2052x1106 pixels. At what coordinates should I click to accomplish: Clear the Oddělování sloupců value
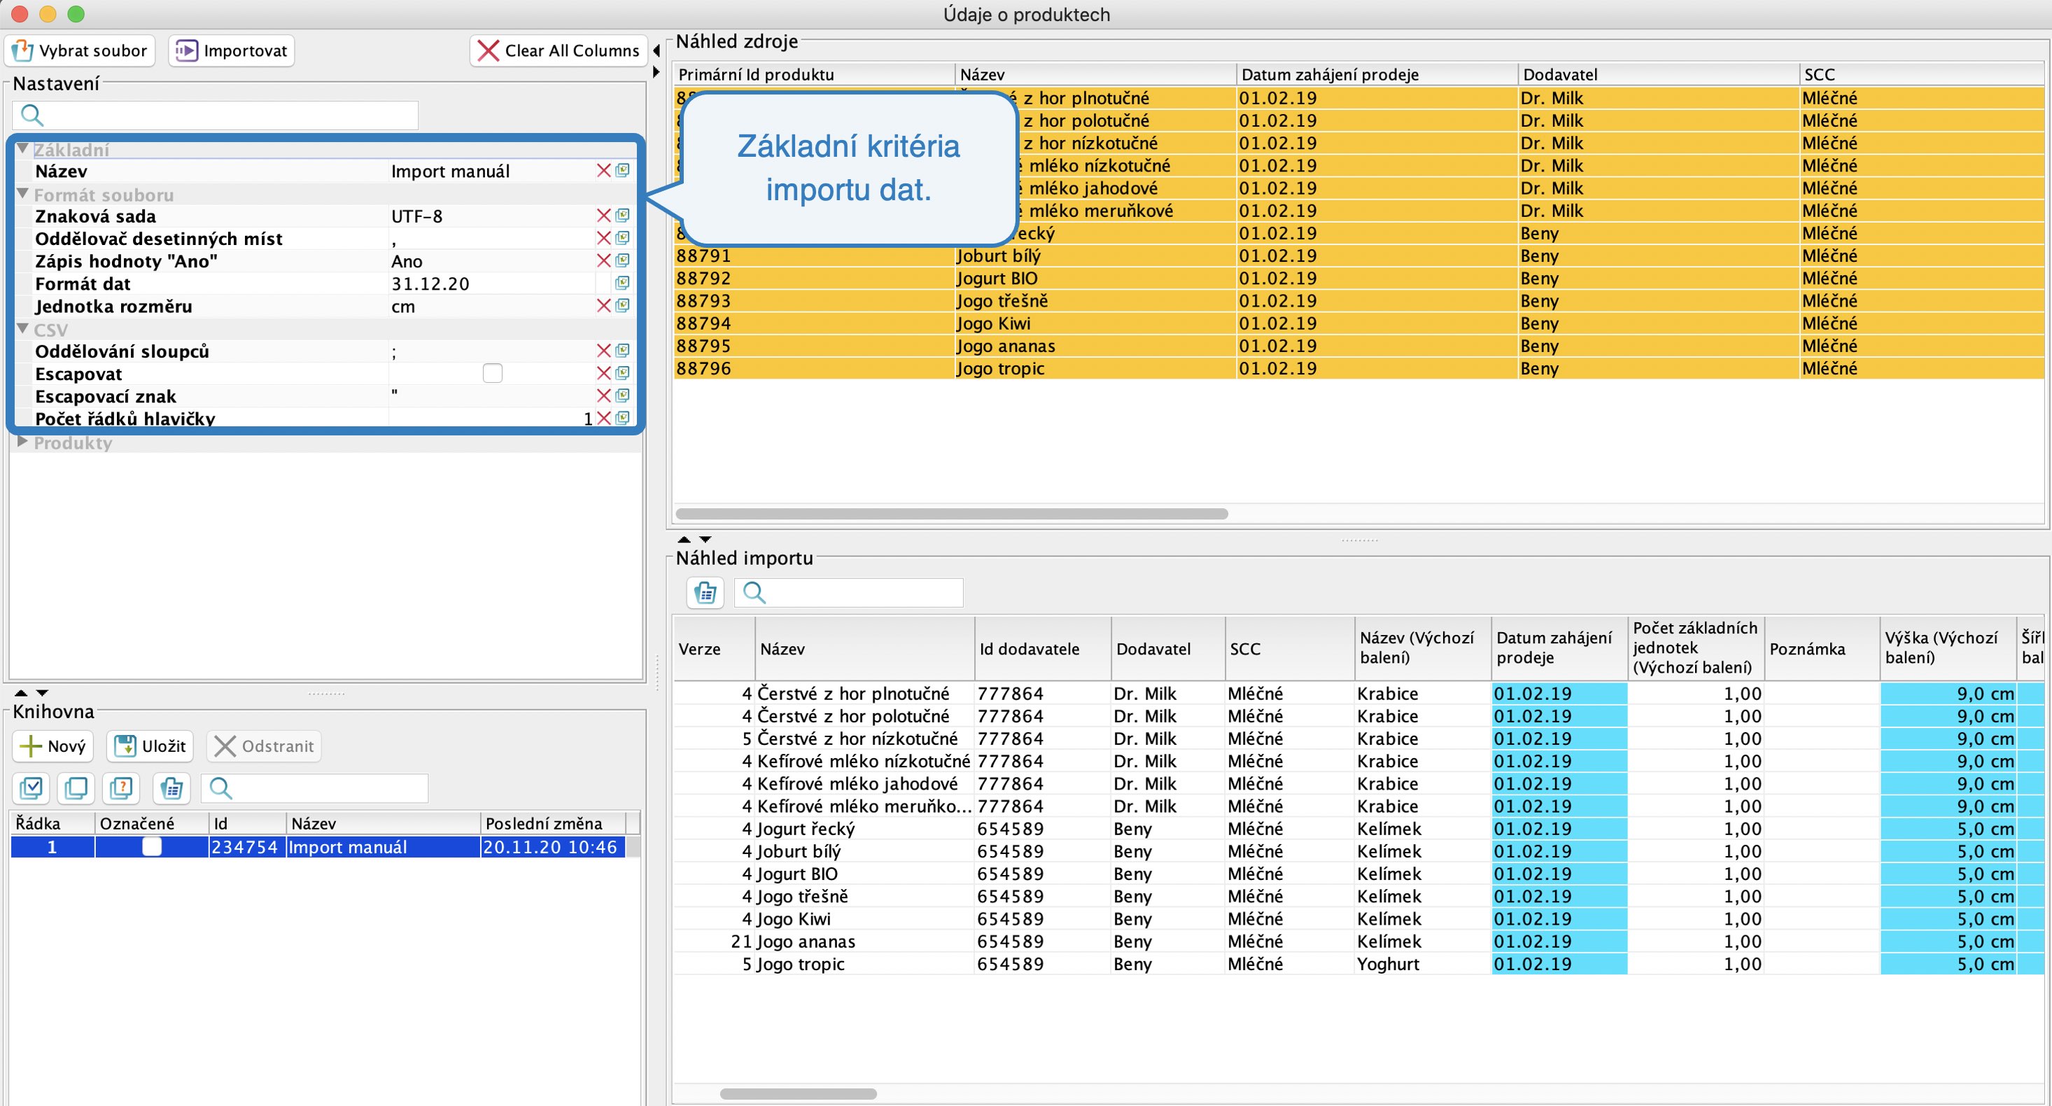[x=604, y=351]
